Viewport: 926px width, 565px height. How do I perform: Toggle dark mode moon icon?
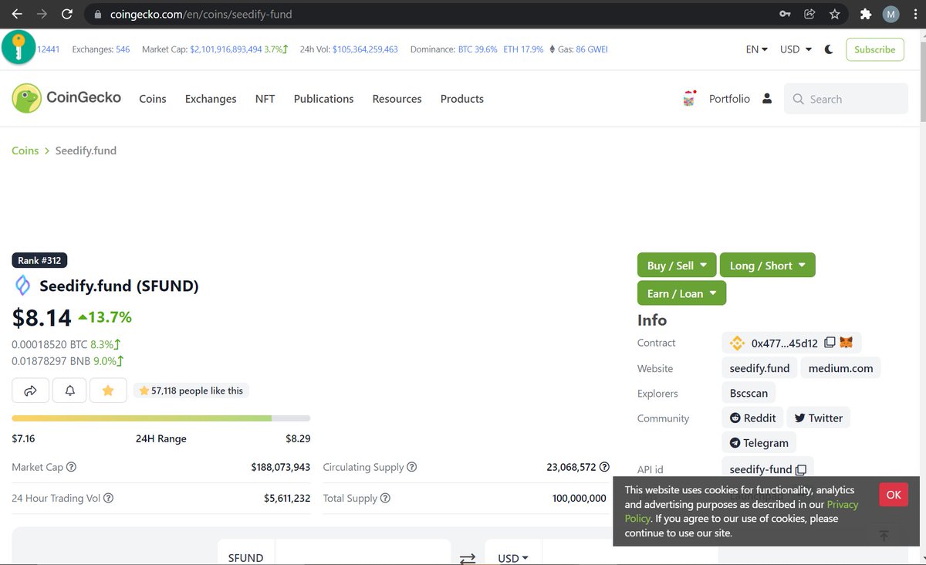click(x=829, y=49)
